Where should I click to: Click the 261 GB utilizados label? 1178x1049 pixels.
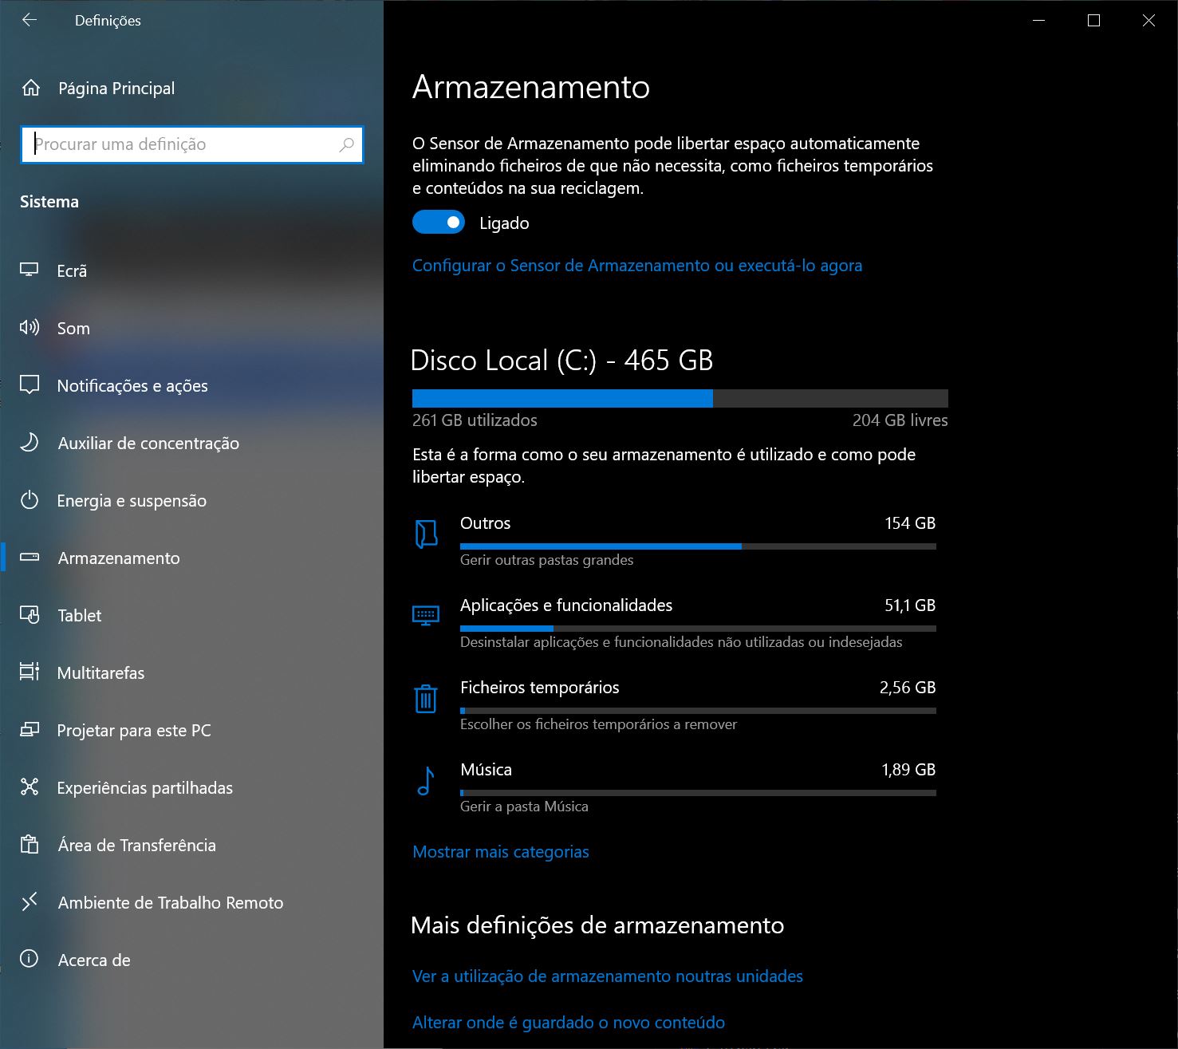click(475, 420)
